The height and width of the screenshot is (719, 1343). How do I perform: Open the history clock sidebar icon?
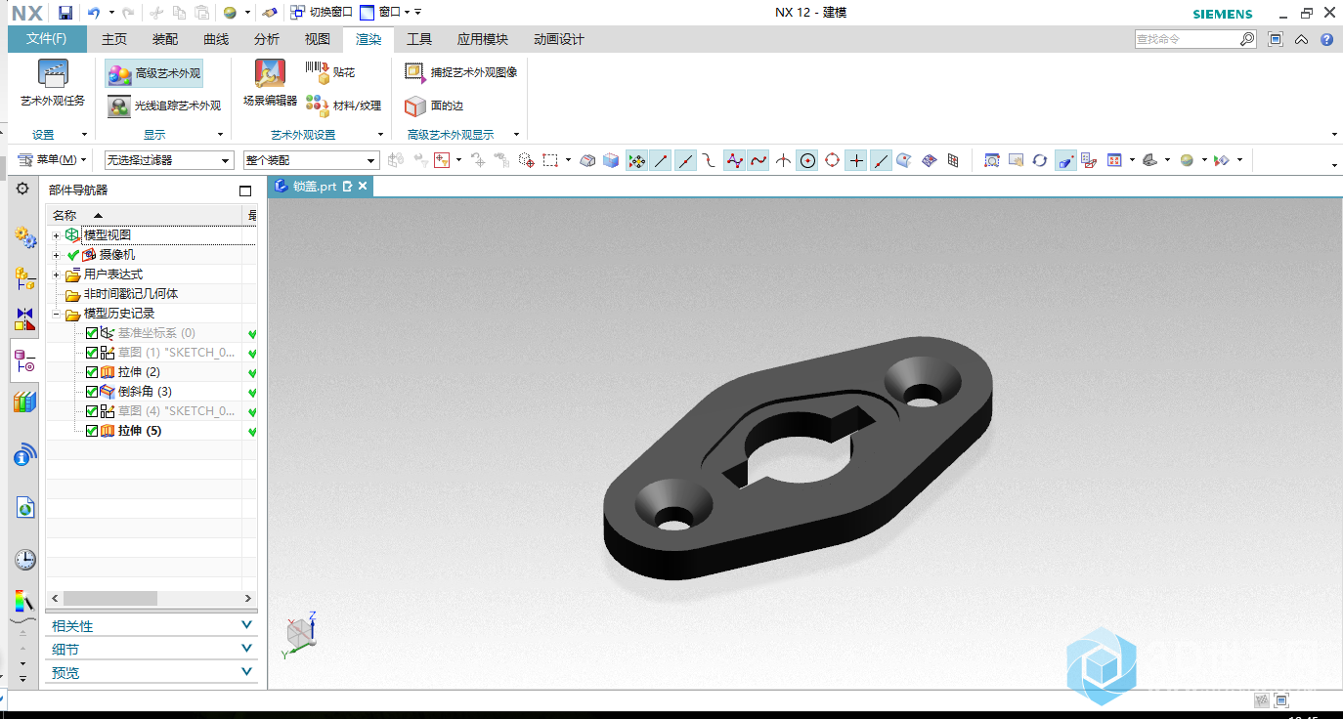[x=24, y=560]
